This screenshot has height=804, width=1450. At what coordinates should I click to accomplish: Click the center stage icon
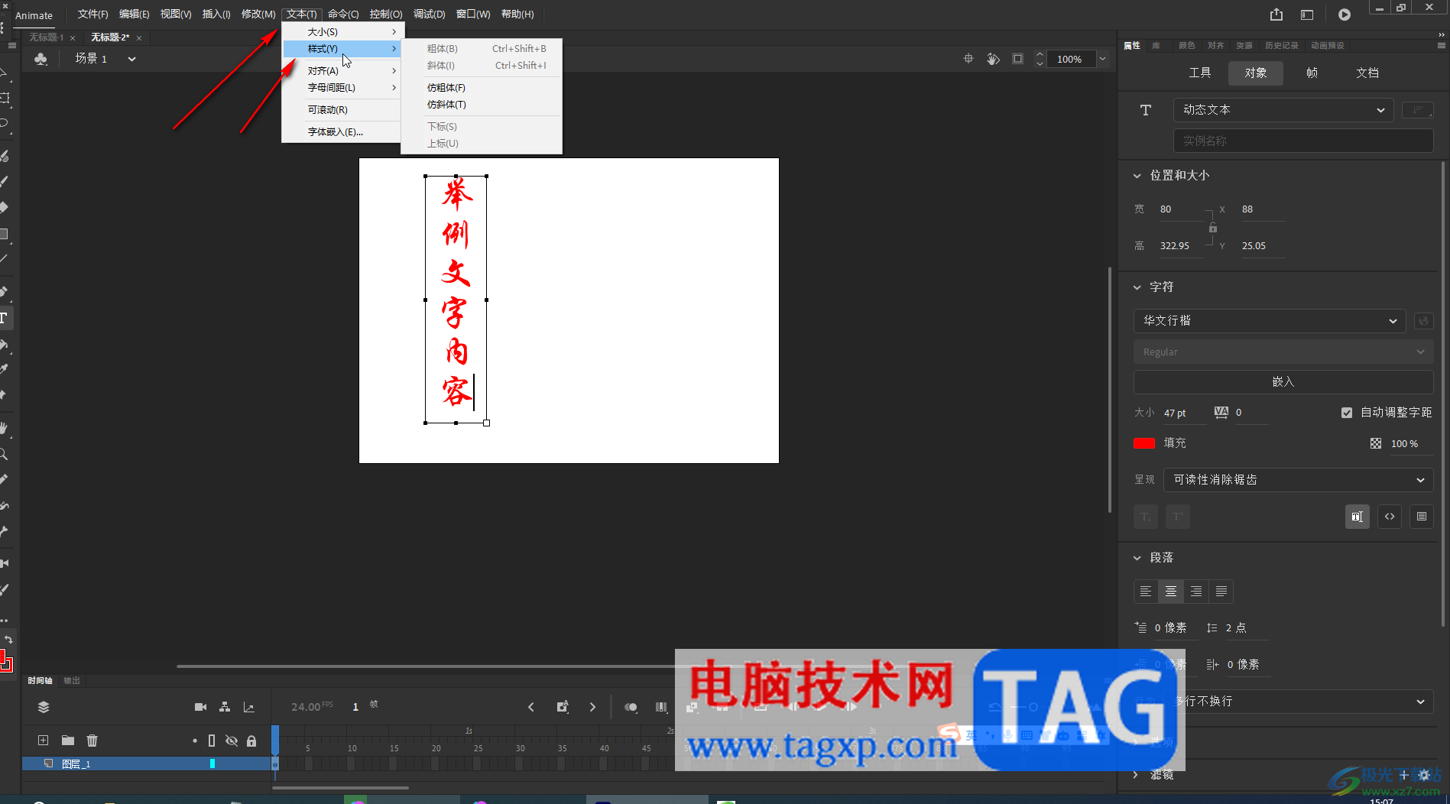pos(968,59)
